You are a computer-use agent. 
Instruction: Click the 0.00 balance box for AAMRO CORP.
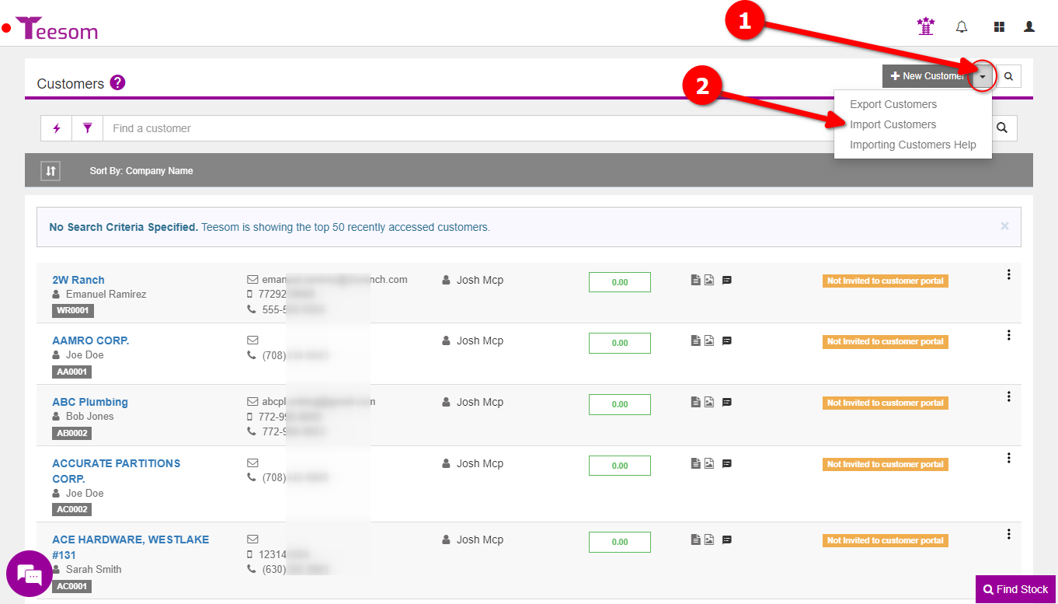[620, 343]
